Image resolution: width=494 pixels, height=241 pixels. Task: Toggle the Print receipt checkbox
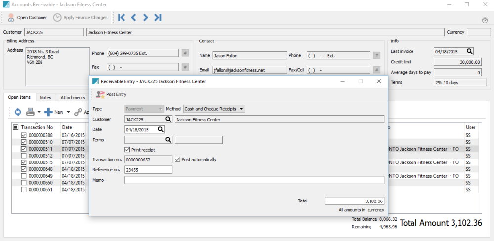127,150
